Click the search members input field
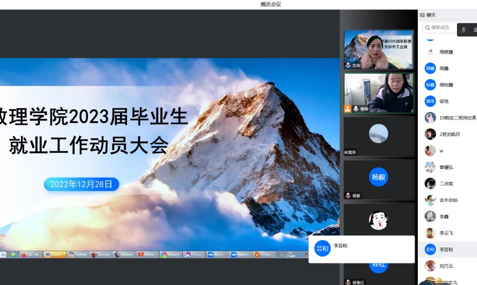The height and width of the screenshot is (285, 477). tap(440, 28)
